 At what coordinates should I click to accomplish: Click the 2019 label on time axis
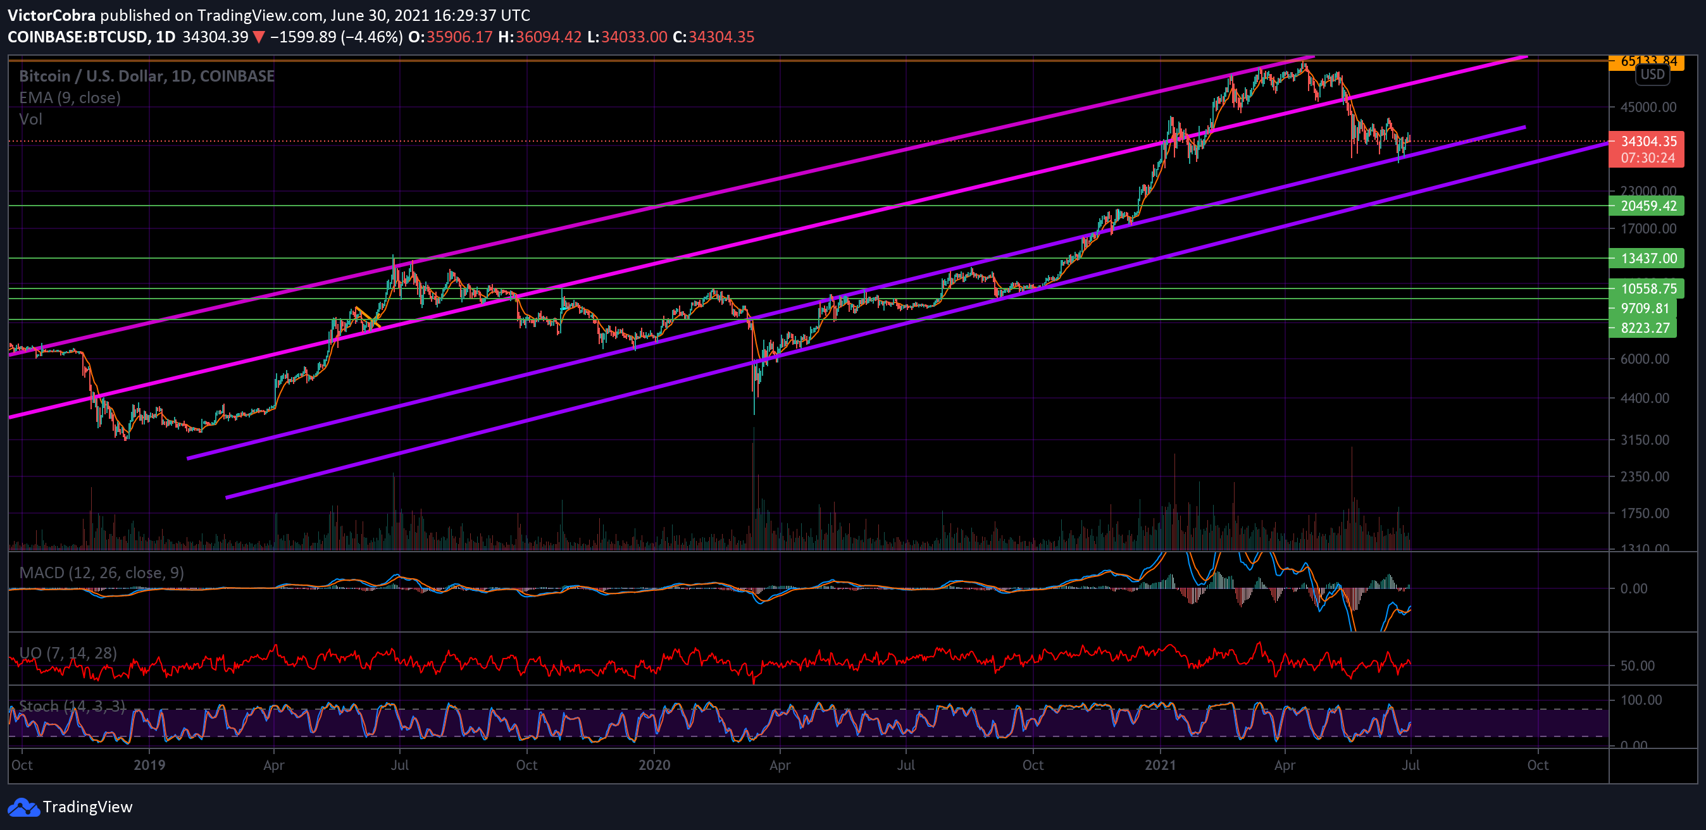coord(149,765)
